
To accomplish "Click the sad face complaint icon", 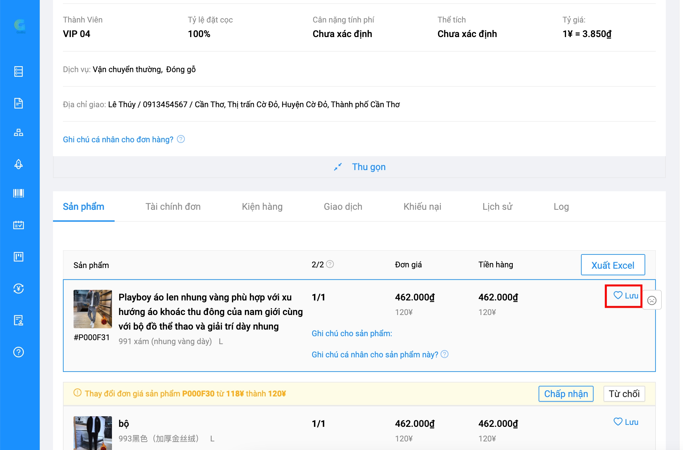I will click(652, 300).
